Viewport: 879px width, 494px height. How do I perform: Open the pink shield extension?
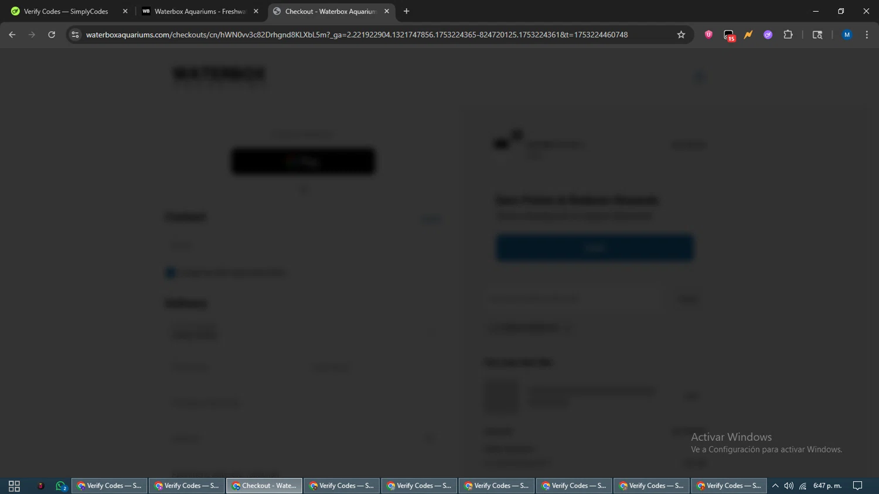coord(708,35)
